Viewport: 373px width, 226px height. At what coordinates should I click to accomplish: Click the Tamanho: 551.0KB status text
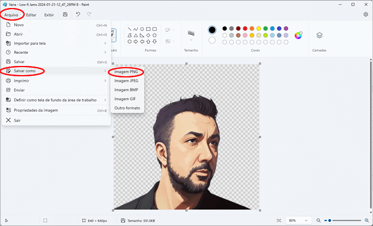(141, 221)
